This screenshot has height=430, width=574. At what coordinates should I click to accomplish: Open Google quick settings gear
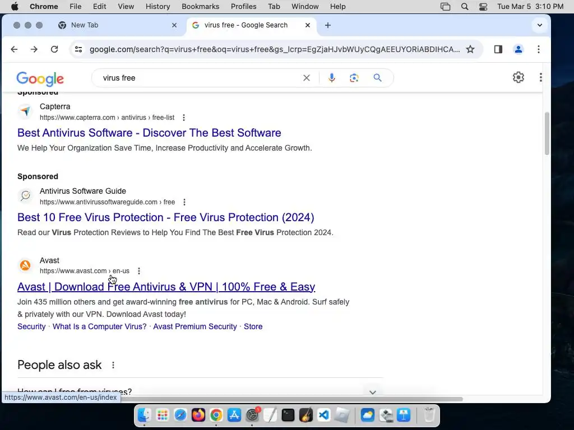(x=519, y=77)
